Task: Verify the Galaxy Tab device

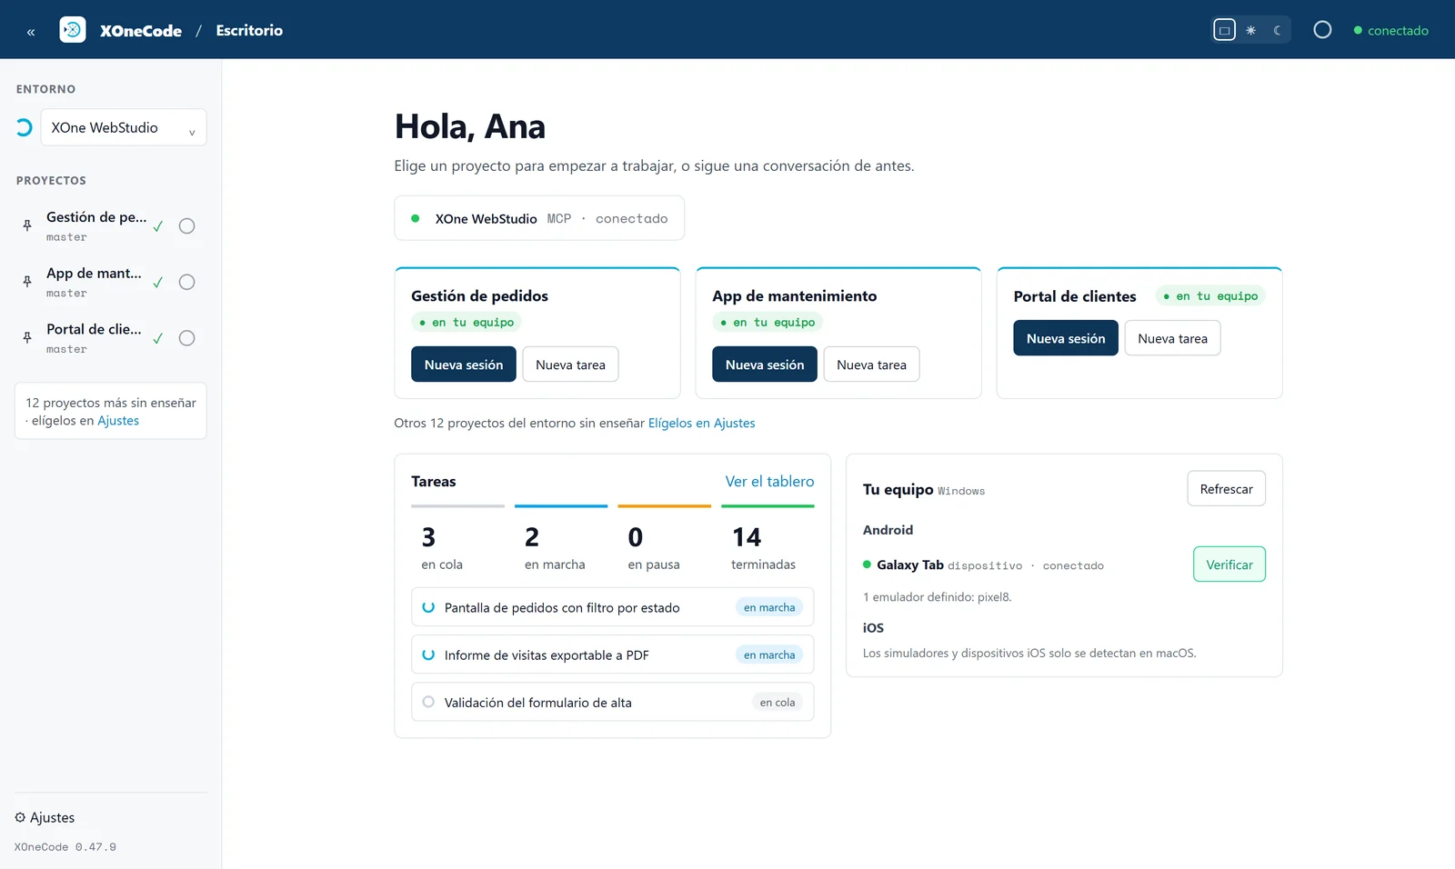Action: (x=1229, y=564)
